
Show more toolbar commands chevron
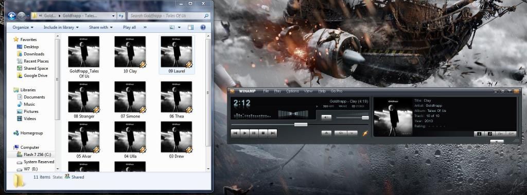coord(145,27)
